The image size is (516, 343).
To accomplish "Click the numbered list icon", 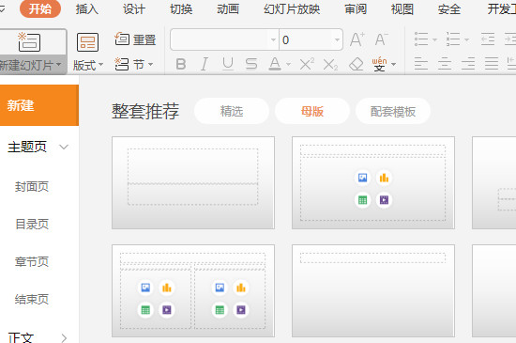I will click(x=453, y=39).
